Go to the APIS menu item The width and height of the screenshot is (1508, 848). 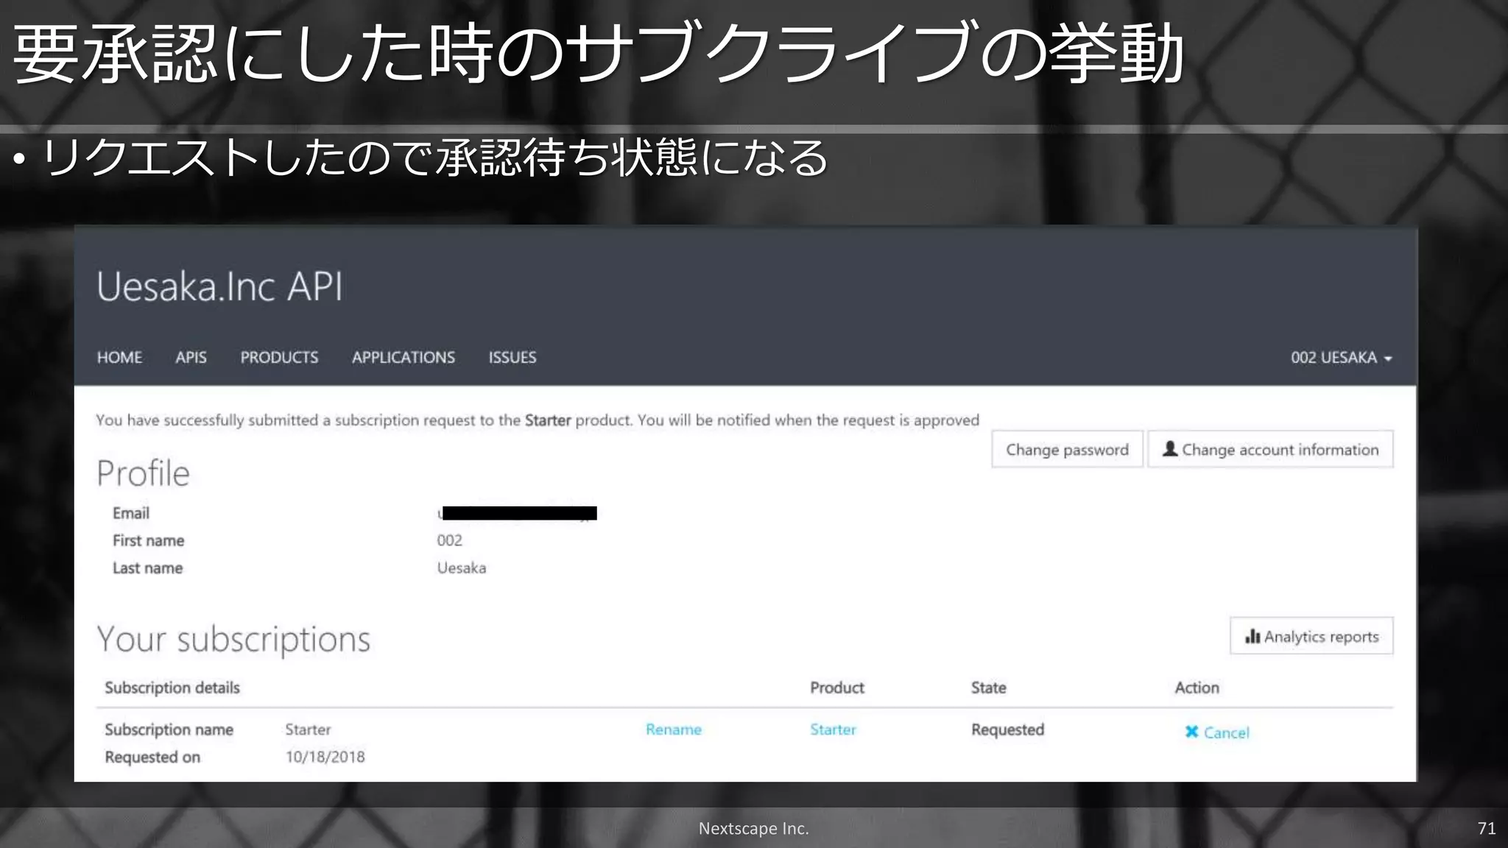191,358
